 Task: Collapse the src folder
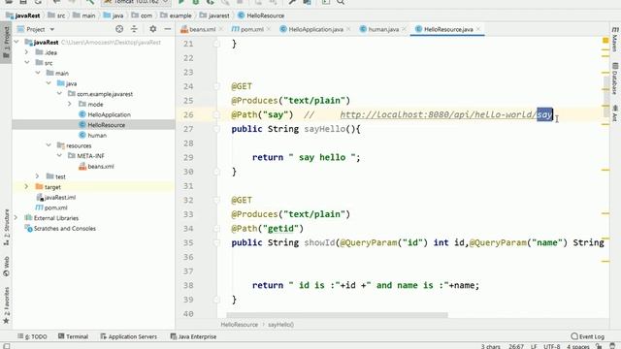[x=27, y=62]
